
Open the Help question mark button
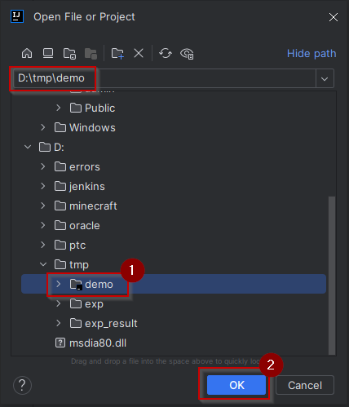click(x=22, y=385)
